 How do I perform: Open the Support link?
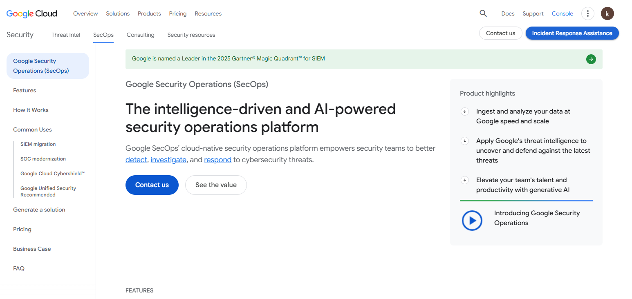[533, 13]
